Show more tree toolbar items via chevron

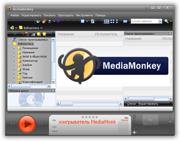point(53,33)
